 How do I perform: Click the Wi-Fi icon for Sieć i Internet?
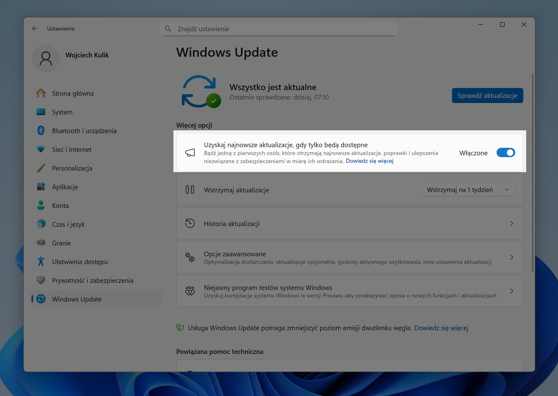coord(41,149)
